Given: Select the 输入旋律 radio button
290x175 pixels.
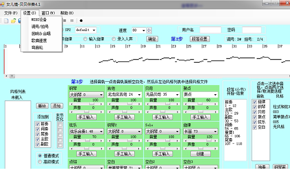Looking at the screenshot, I should (x=85, y=39).
